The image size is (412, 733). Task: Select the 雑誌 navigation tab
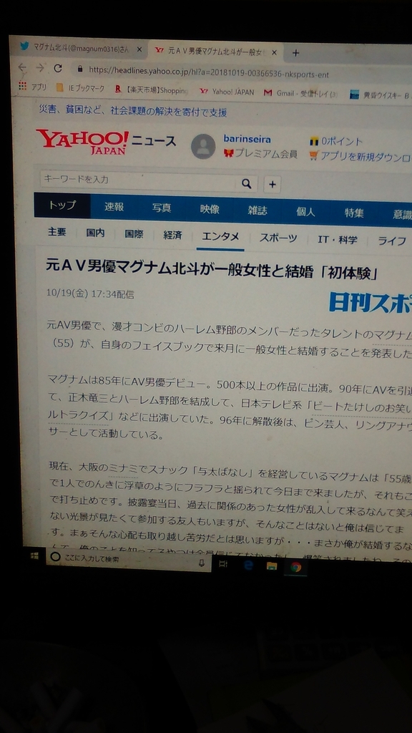[x=257, y=211]
